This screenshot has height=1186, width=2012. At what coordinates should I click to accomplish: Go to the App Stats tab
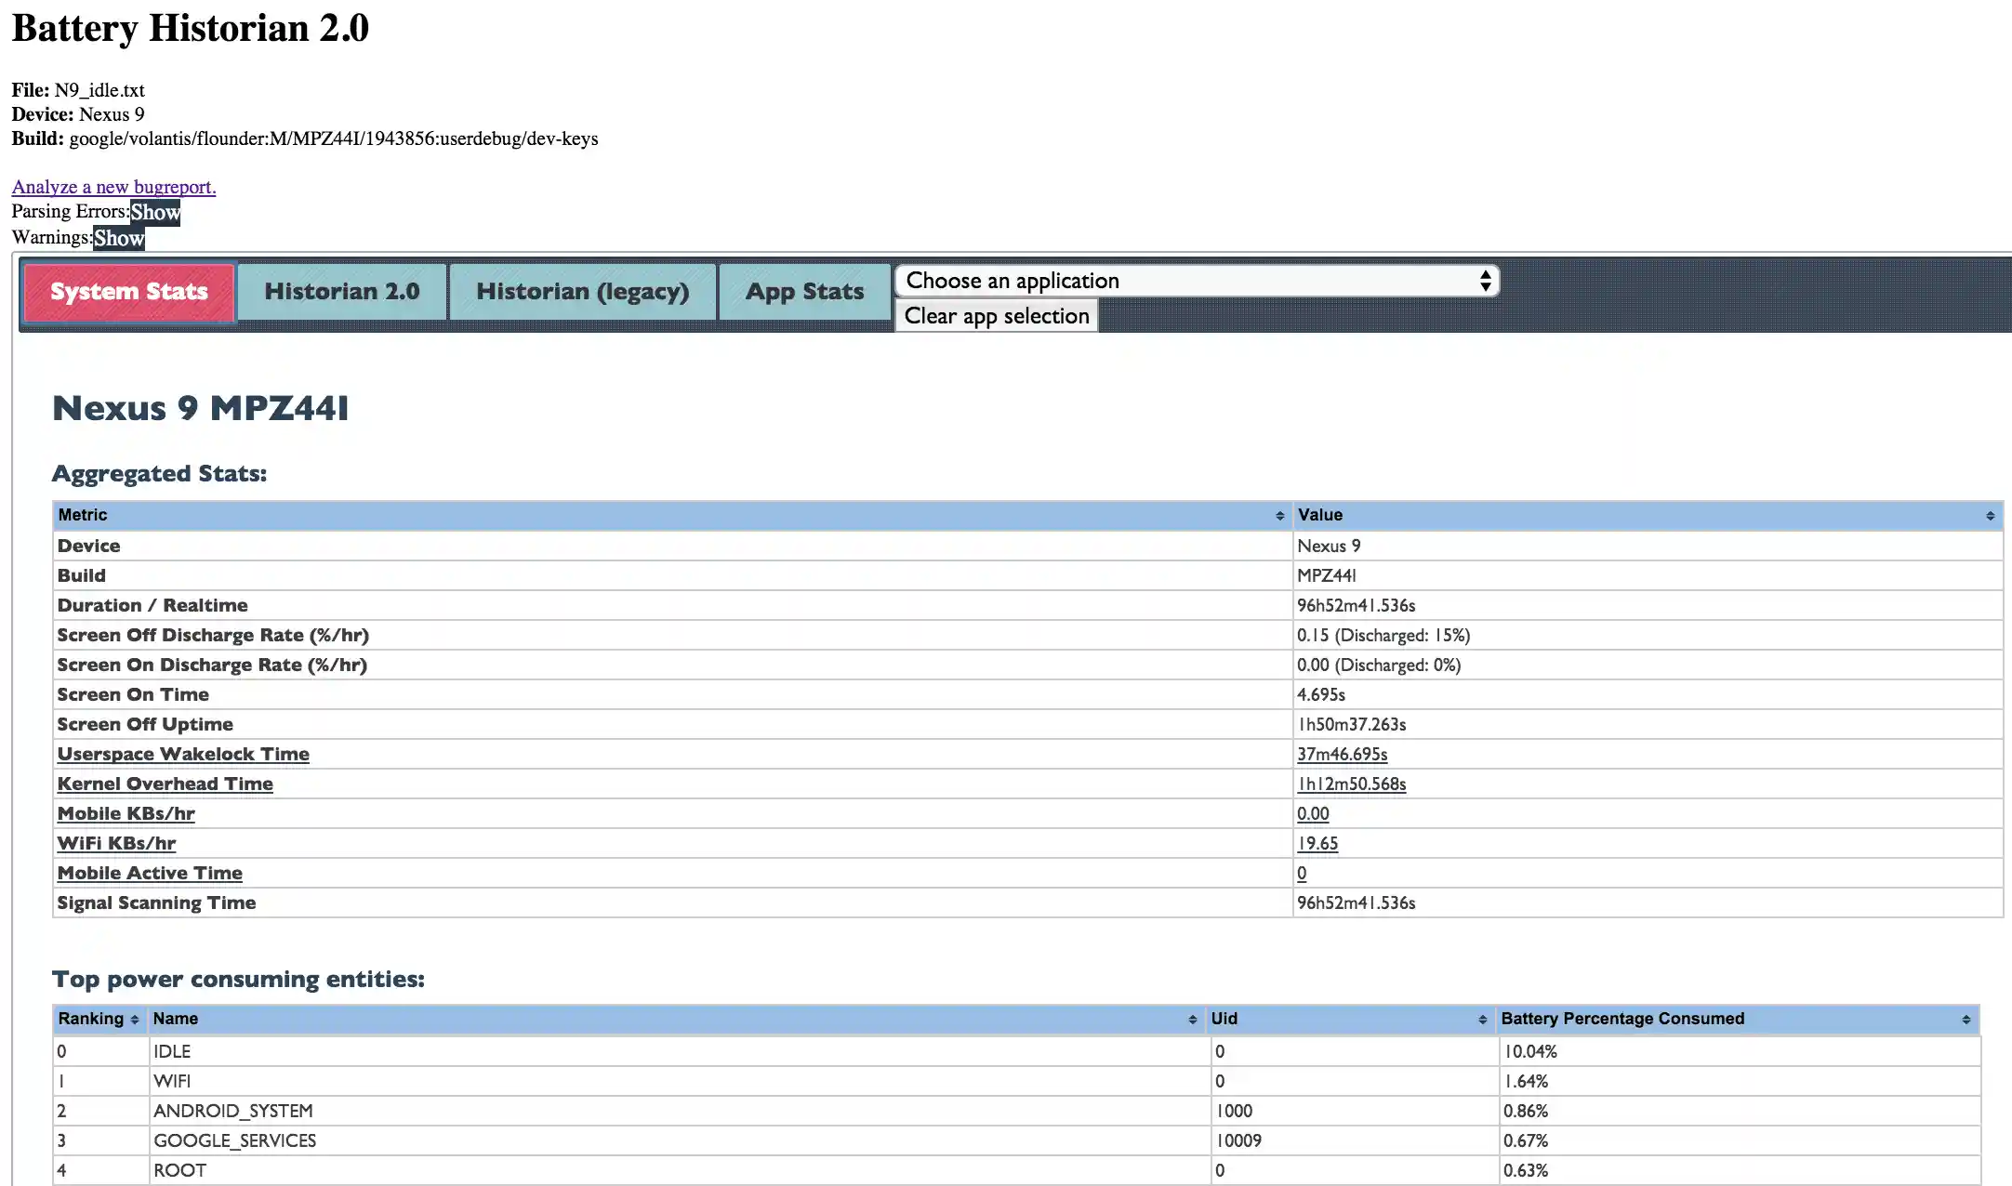pyautogui.click(x=804, y=292)
